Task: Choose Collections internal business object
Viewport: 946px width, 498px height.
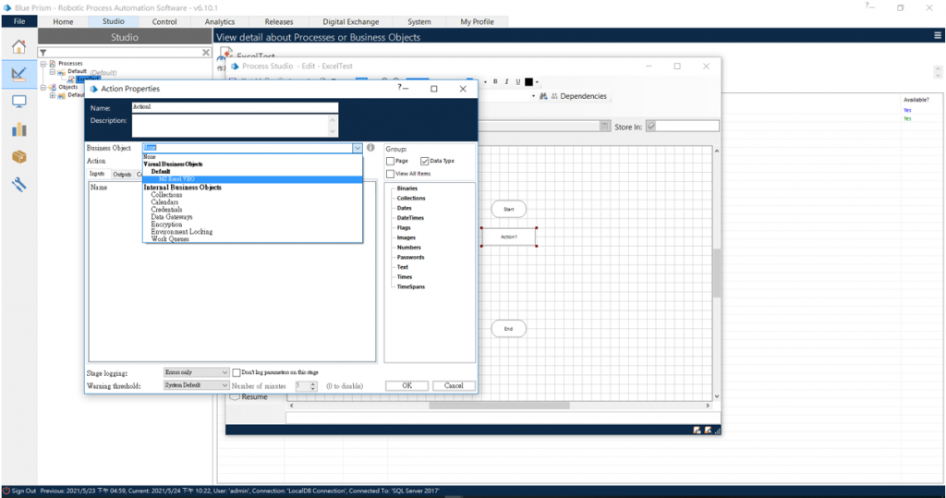Action: coord(166,195)
